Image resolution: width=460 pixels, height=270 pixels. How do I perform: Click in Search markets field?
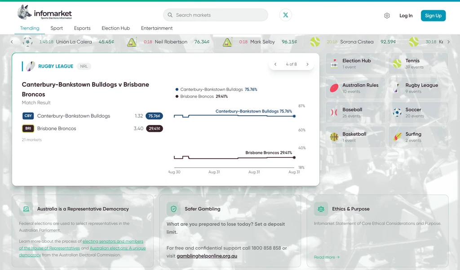[x=216, y=15]
